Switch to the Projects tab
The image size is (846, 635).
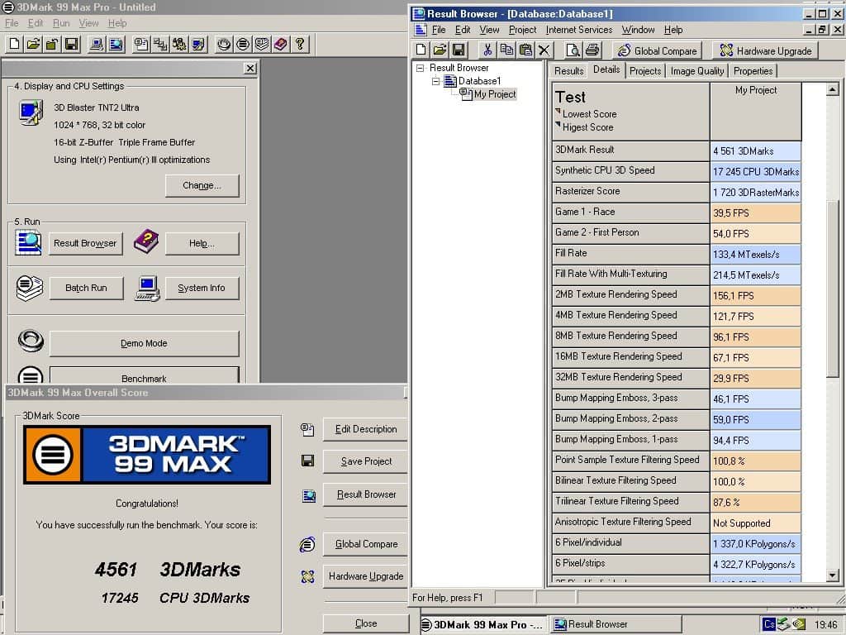645,71
